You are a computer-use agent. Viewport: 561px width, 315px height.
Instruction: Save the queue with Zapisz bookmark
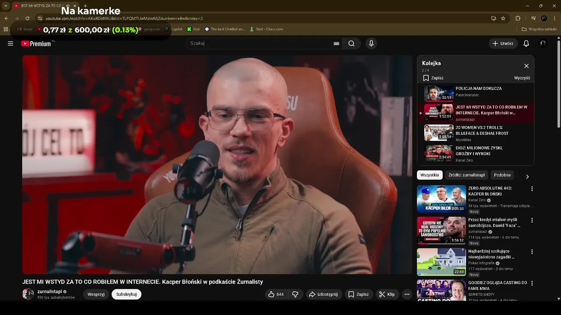click(433, 78)
